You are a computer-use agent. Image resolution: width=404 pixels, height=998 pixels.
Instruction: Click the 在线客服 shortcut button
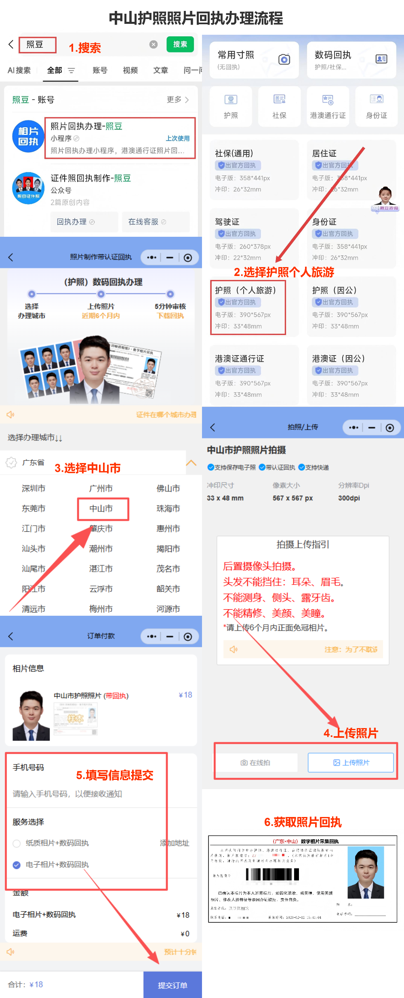[156, 222]
